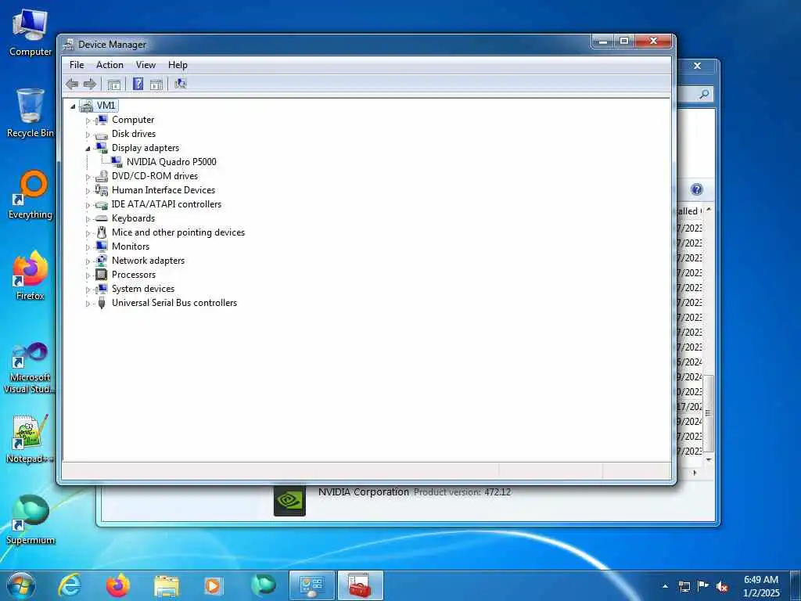Select the VM1 computer root node icon
Screen dimensions: 801x601
[x=86, y=106]
